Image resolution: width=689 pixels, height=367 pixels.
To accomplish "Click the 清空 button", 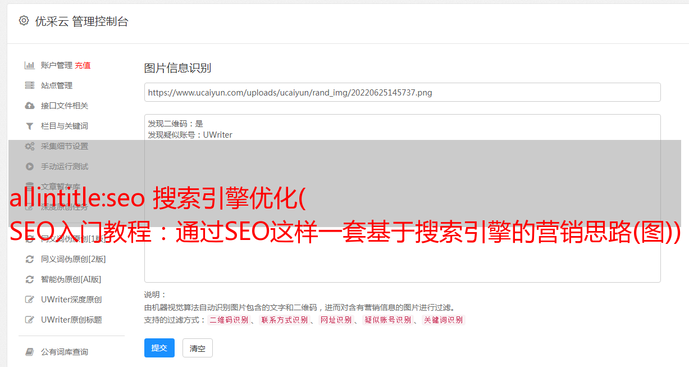I will (198, 348).
